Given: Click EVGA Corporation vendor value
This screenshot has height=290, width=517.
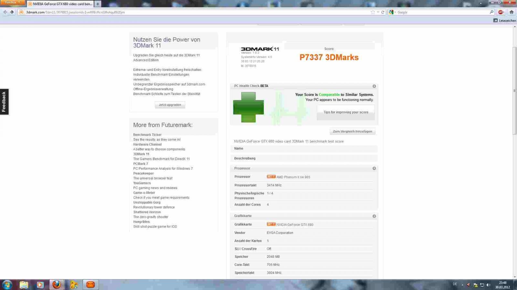Looking at the screenshot, I should pyautogui.click(x=280, y=233).
